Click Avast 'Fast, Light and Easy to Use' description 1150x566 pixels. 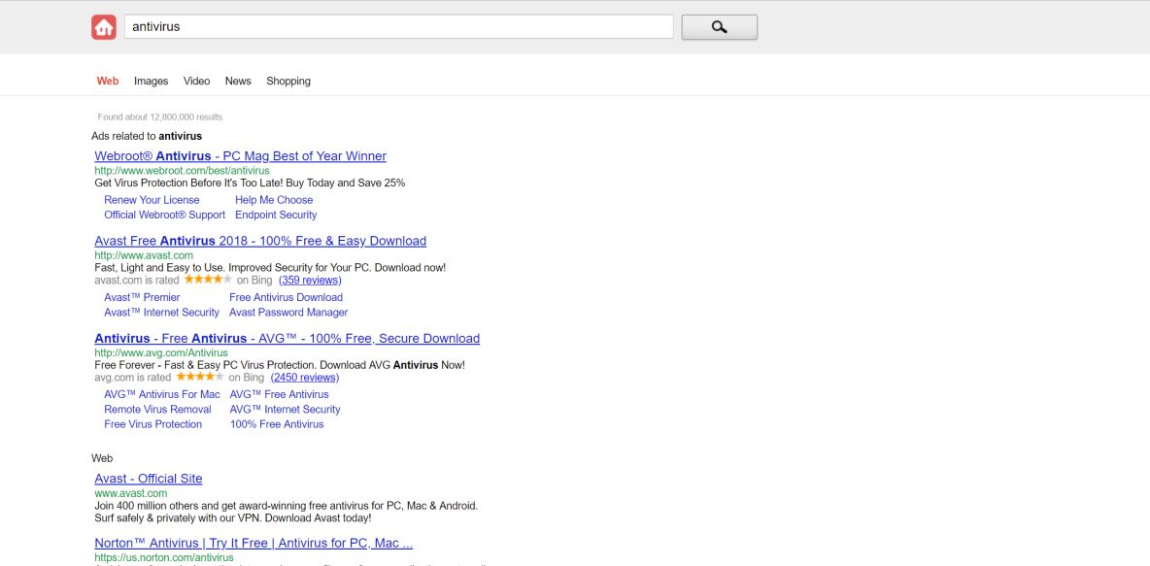270,268
